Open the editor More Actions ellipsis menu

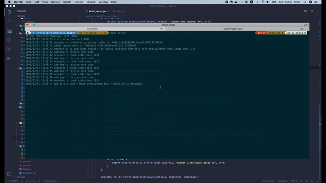[x=317, y=11]
